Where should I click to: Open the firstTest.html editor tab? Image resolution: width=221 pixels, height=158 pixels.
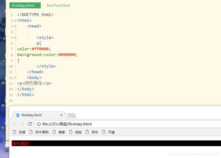tap(58, 5)
